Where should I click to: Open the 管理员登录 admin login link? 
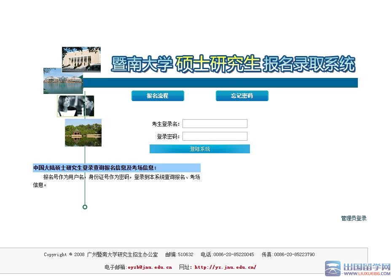pos(354,218)
